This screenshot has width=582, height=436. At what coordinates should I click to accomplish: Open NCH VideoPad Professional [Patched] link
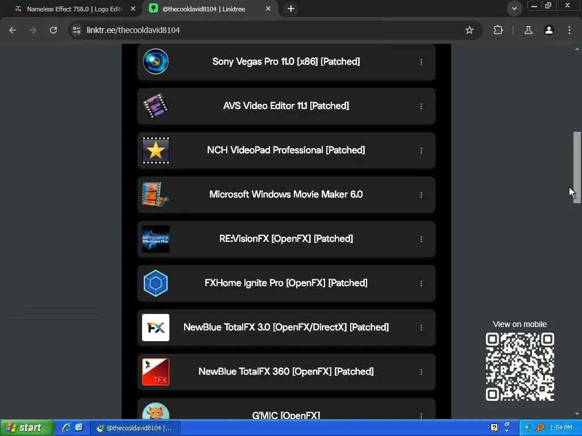click(286, 150)
